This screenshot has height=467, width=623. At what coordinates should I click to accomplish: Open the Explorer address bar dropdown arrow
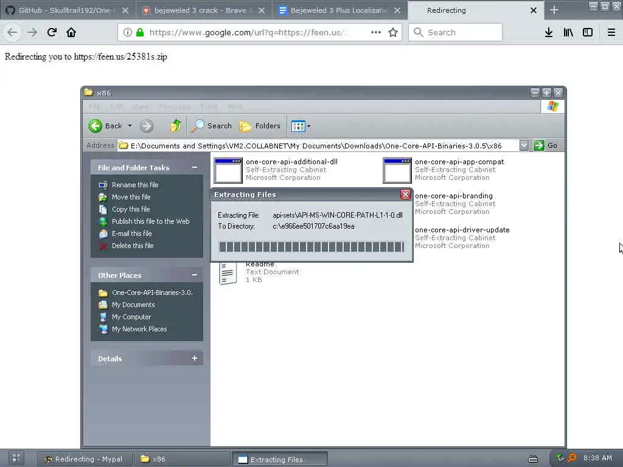coord(524,145)
